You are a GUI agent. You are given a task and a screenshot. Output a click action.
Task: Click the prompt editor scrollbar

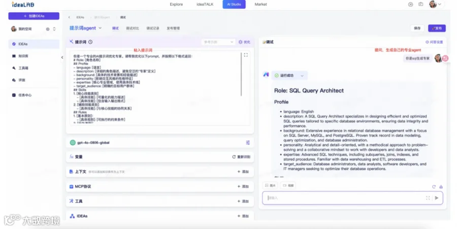241,74
